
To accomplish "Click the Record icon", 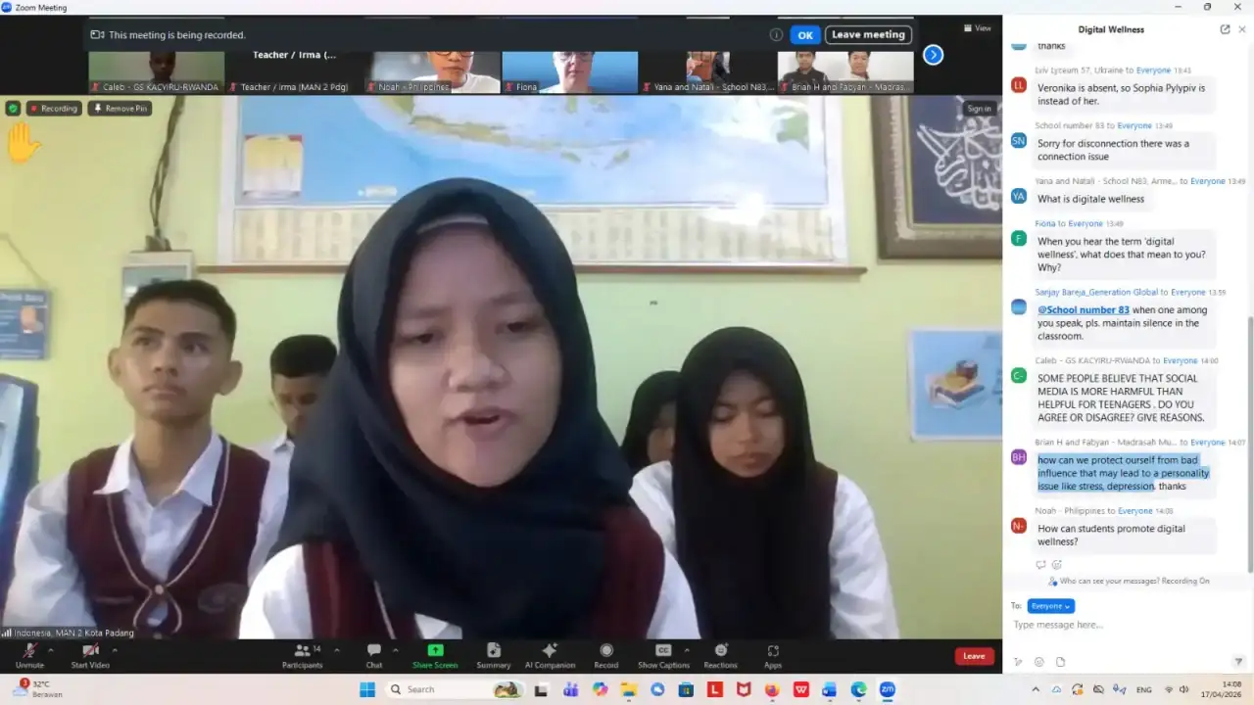I will 606,655.
